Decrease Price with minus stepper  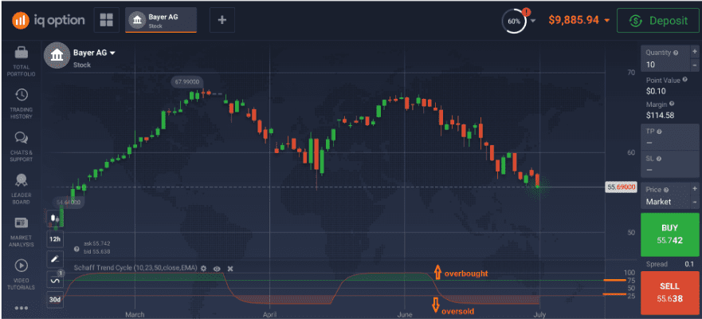tap(694, 202)
